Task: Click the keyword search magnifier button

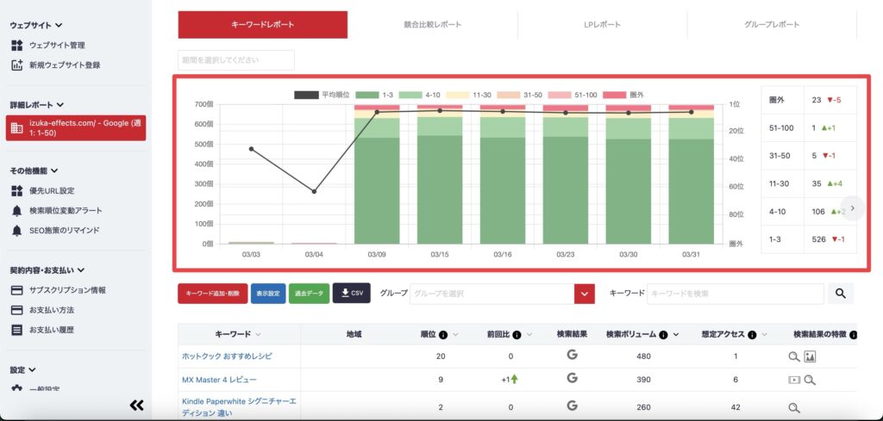Action: point(841,294)
